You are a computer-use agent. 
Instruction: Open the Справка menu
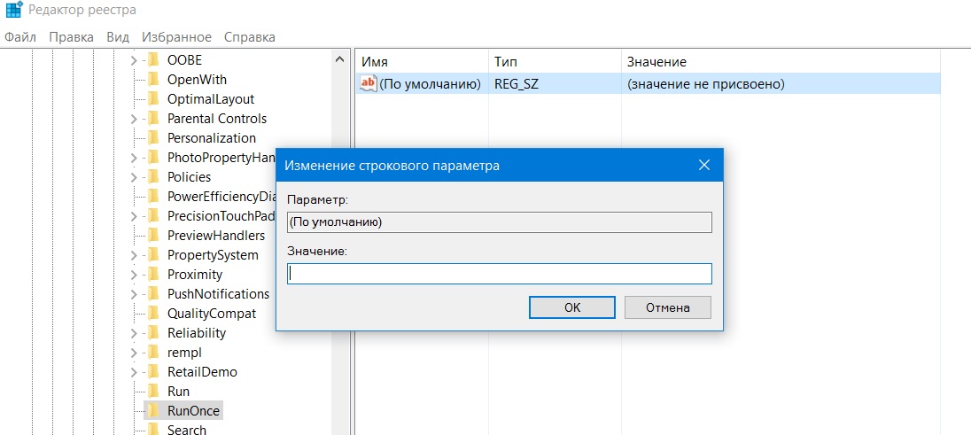click(x=250, y=37)
